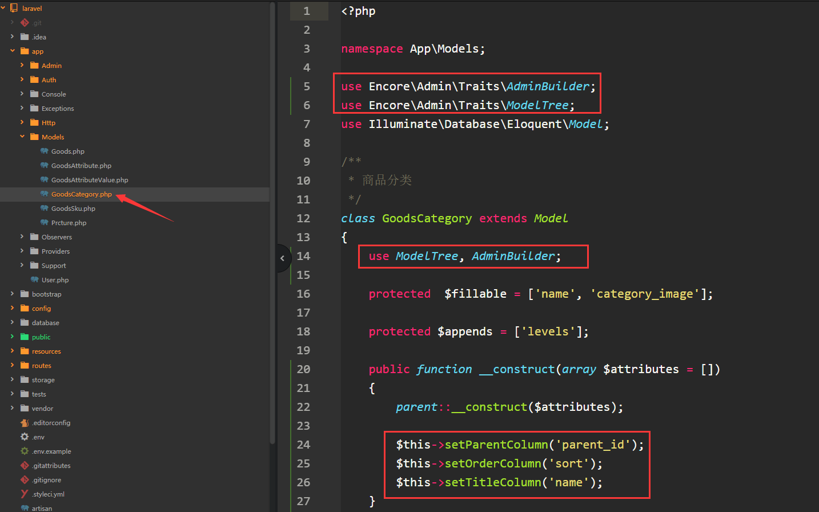Collapse sidebar with the arrow handle

[x=283, y=258]
